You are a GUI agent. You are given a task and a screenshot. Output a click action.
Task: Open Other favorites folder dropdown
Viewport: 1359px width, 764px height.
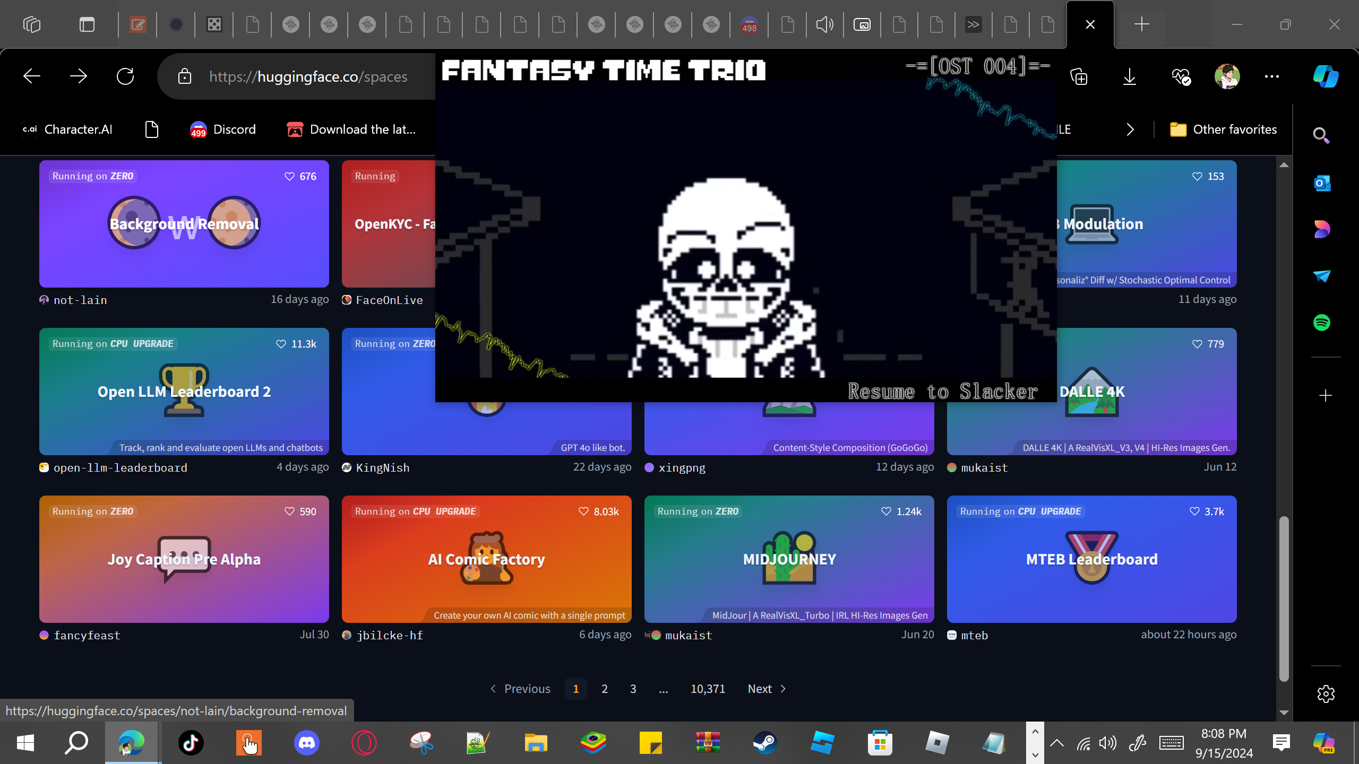pyautogui.click(x=1223, y=129)
